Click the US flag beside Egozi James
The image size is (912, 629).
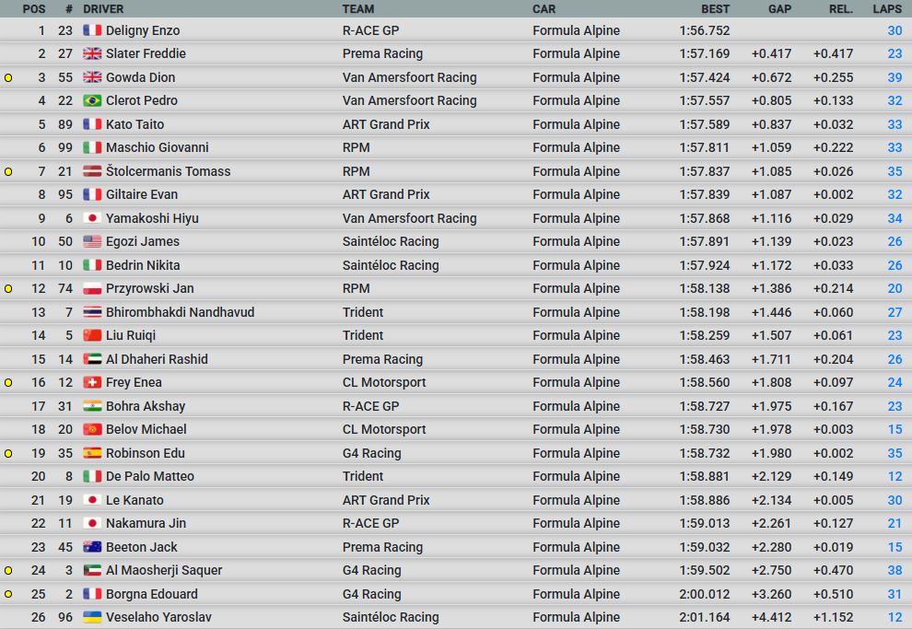pyautogui.click(x=92, y=241)
